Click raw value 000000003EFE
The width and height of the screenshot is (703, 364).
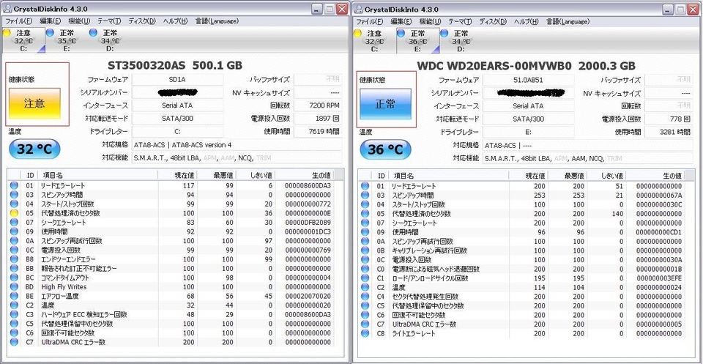click(660, 278)
